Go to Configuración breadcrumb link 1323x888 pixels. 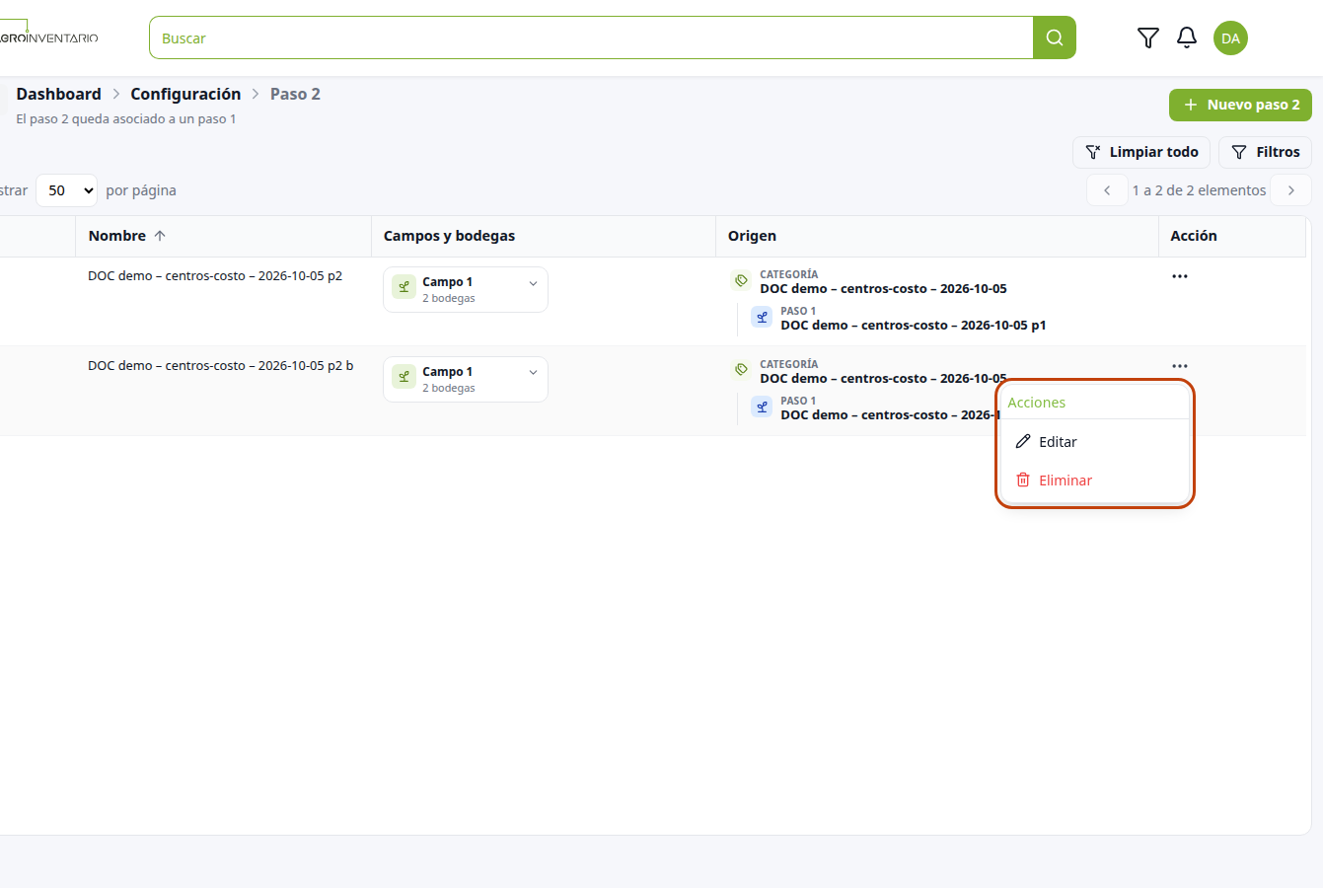pos(185,94)
